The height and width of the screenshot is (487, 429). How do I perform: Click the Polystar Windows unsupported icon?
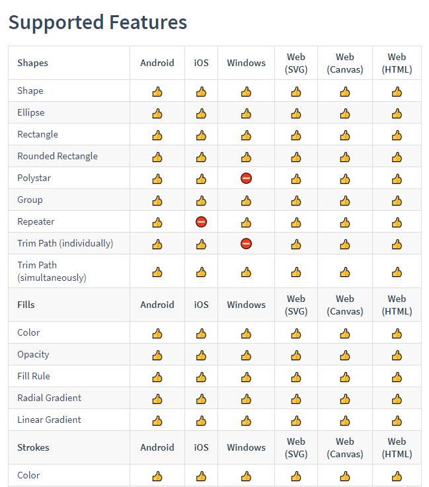246,178
